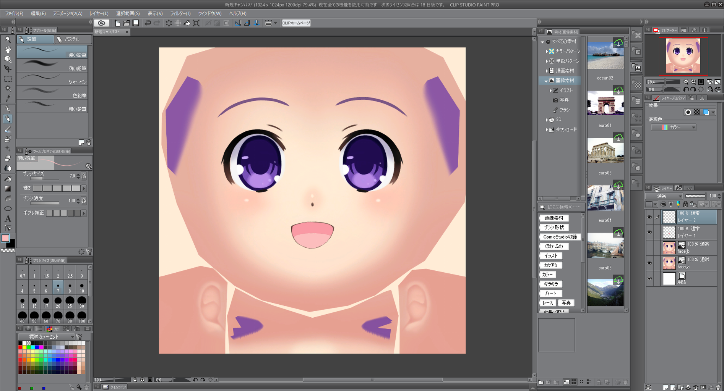Open the レイヤー(L) menu
724x391 pixels.
(99, 13)
